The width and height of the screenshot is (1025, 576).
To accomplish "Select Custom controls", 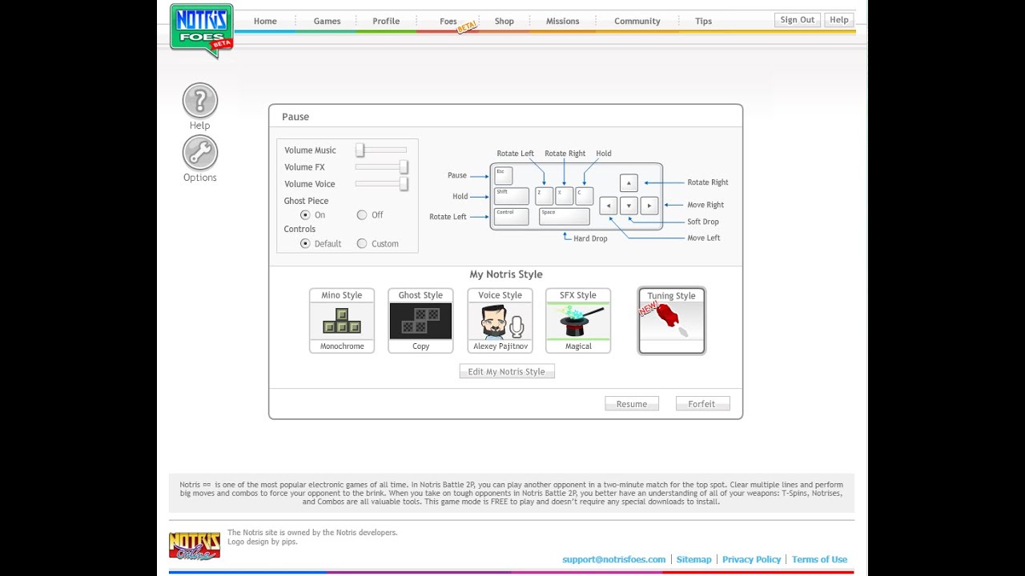I will 362,243.
